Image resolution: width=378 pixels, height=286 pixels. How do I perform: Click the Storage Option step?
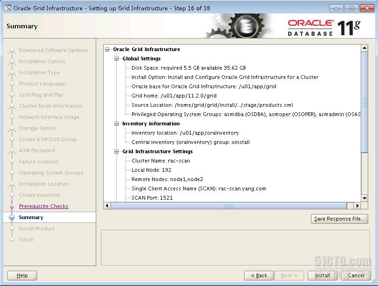38,128
